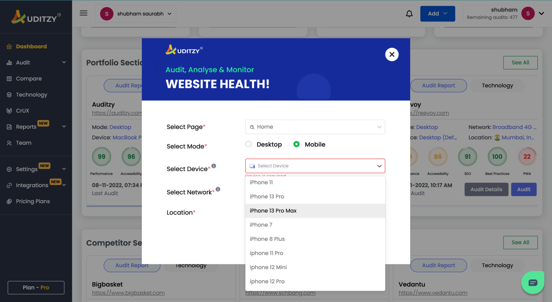Click the Settings gear icon
This screenshot has height=302, width=552.
click(x=9, y=169)
